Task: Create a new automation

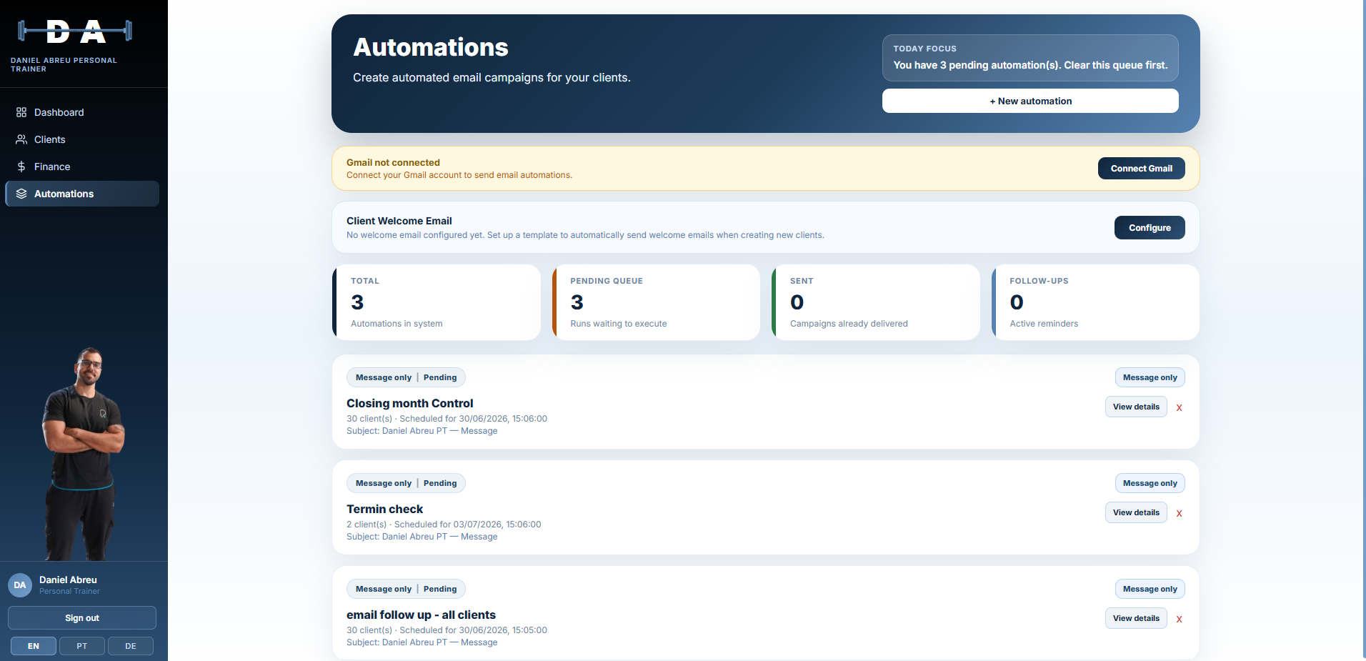Action: pyautogui.click(x=1030, y=101)
